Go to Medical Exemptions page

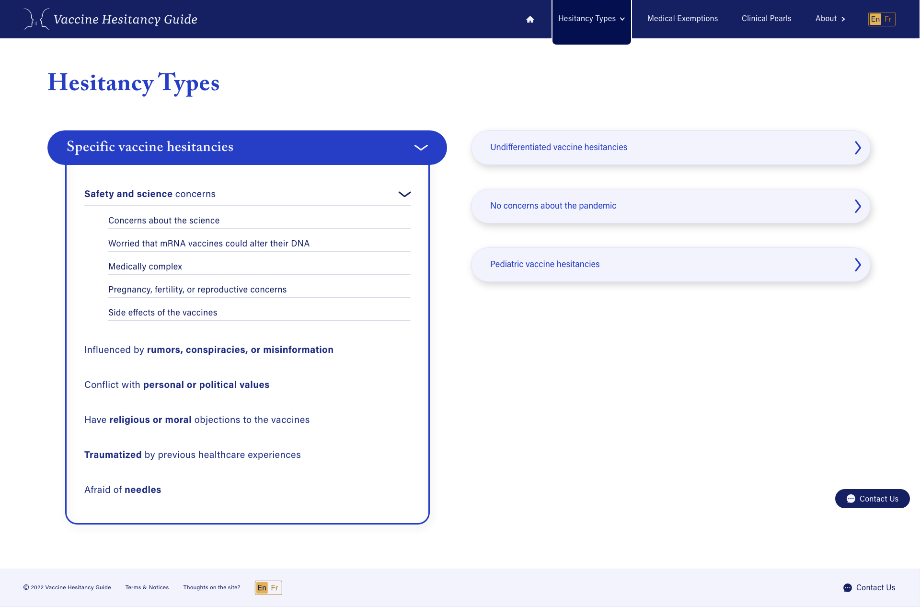(x=682, y=19)
